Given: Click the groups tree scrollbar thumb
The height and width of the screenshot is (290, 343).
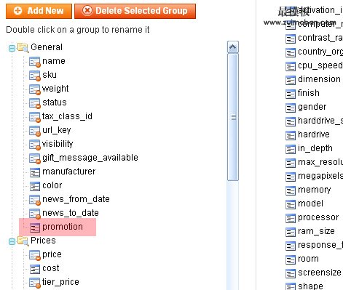Looking at the screenshot, I should [233, 117].
